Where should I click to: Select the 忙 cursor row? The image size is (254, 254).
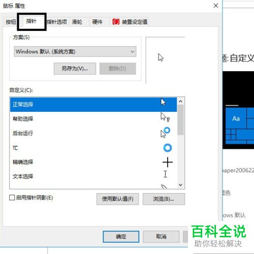tap(93, 148)
